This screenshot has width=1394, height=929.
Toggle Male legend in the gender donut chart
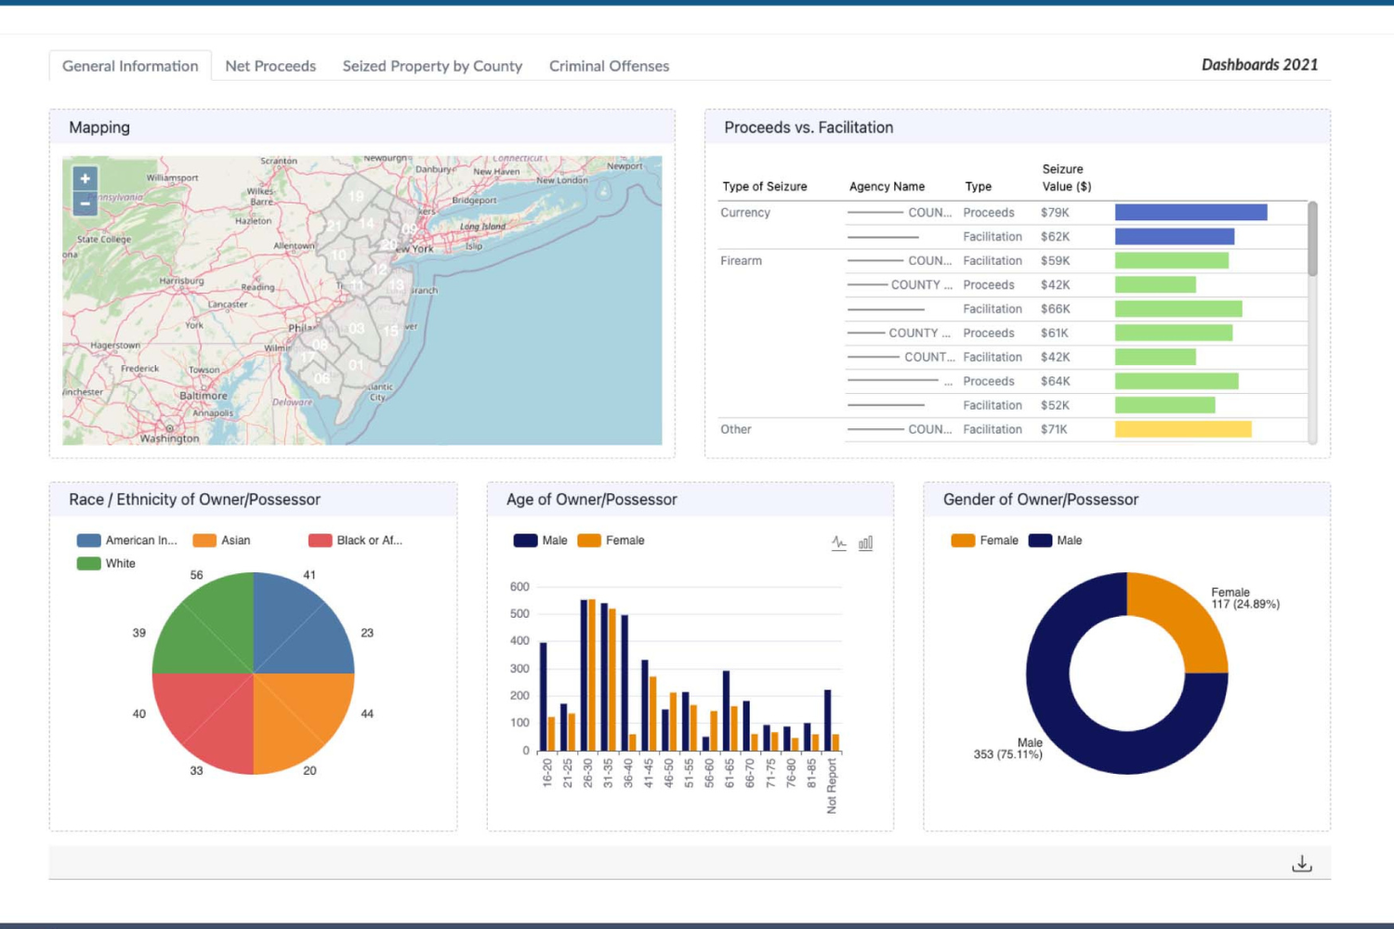(1055, 541)
